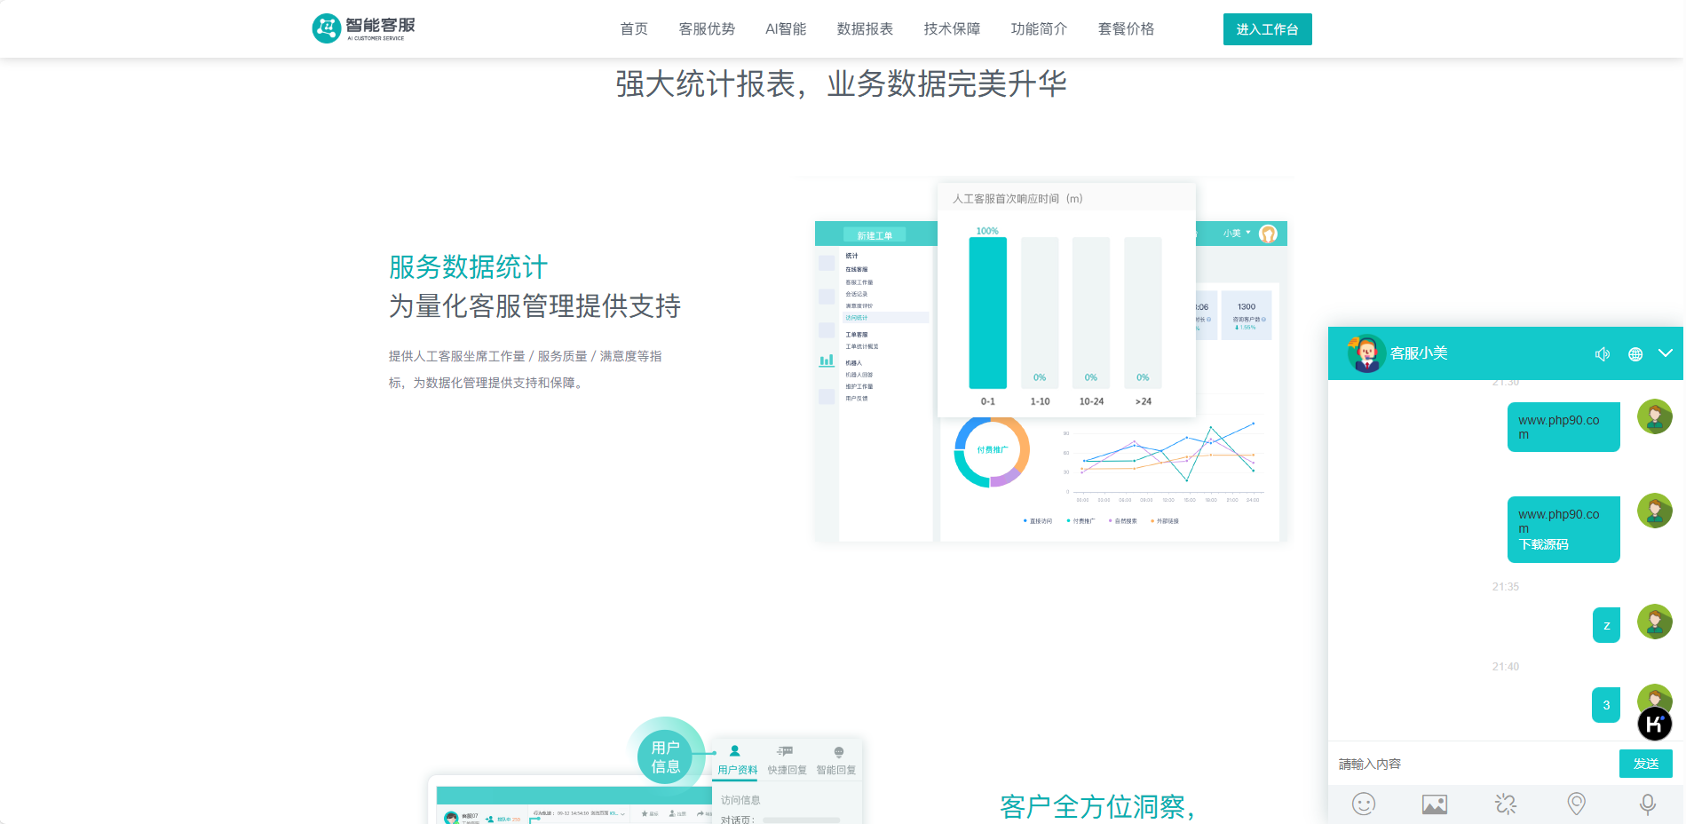Image resolution: width=1686 pixels, height=824 pixels.
Task: Click the image upload icon in chat
Action: tap(1434, 804)
